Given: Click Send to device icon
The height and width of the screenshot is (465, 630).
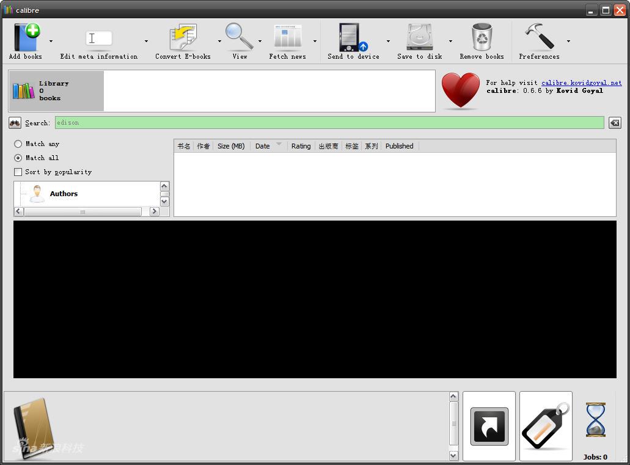Looking at the screenshot, I should point(353,38).
